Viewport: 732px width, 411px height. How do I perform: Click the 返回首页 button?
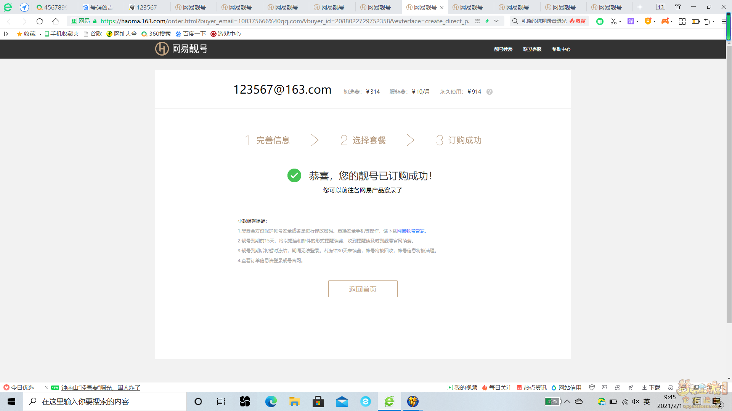pos(363,289)
